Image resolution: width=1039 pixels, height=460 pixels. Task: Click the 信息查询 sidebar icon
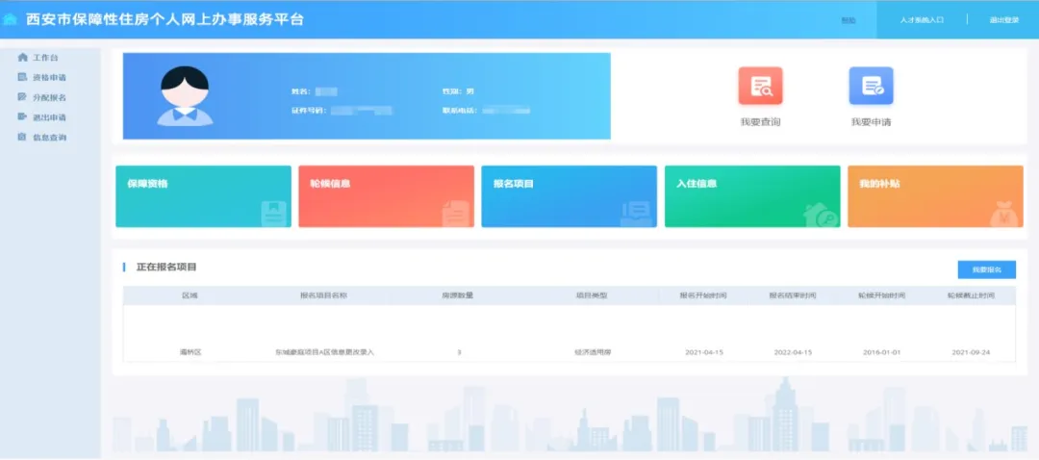(x=22, y=138)
